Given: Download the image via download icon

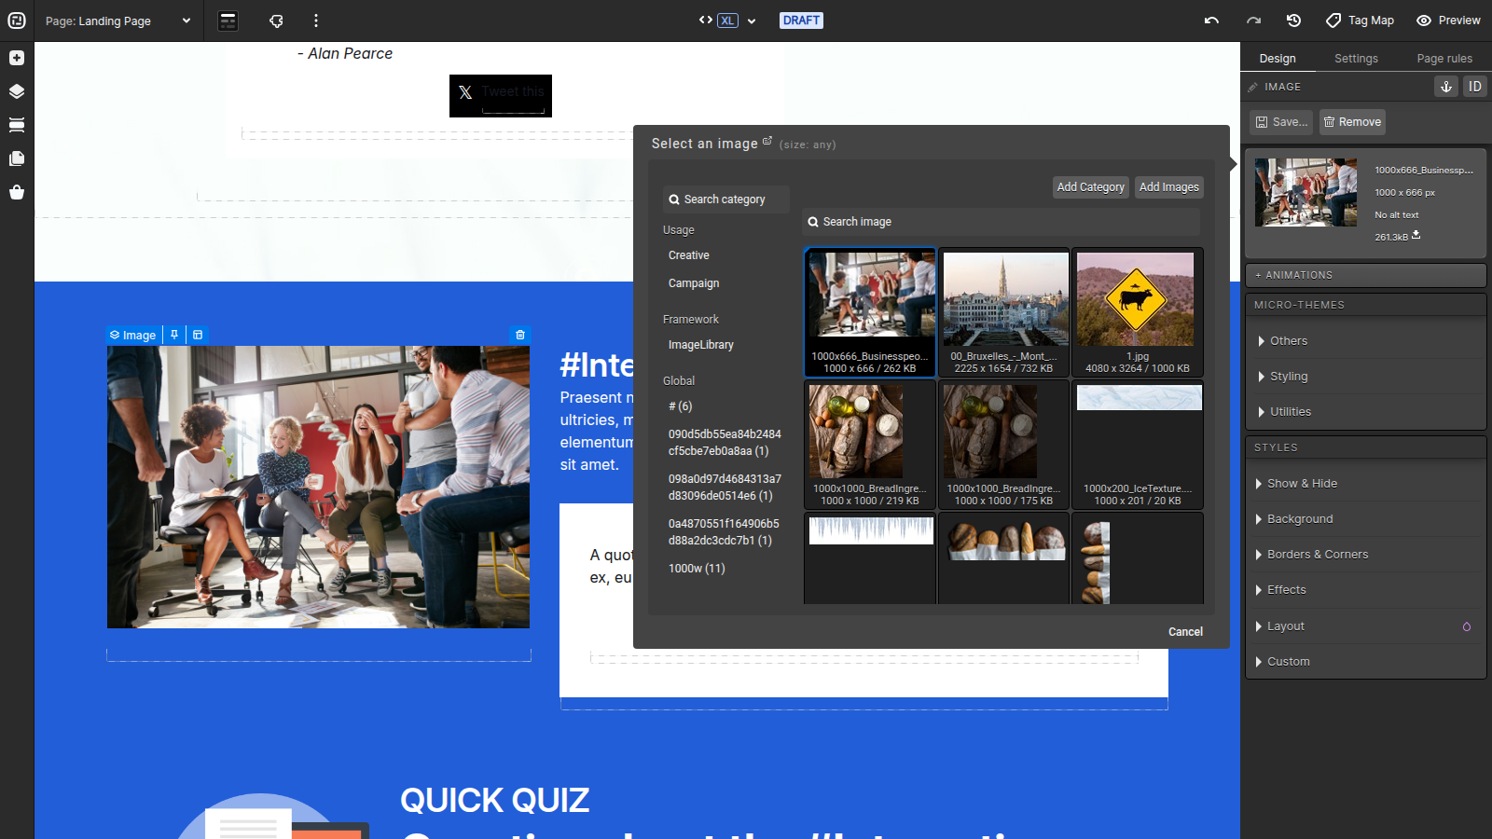Looking at the screenshot, I should click(x=1416, y=235).
